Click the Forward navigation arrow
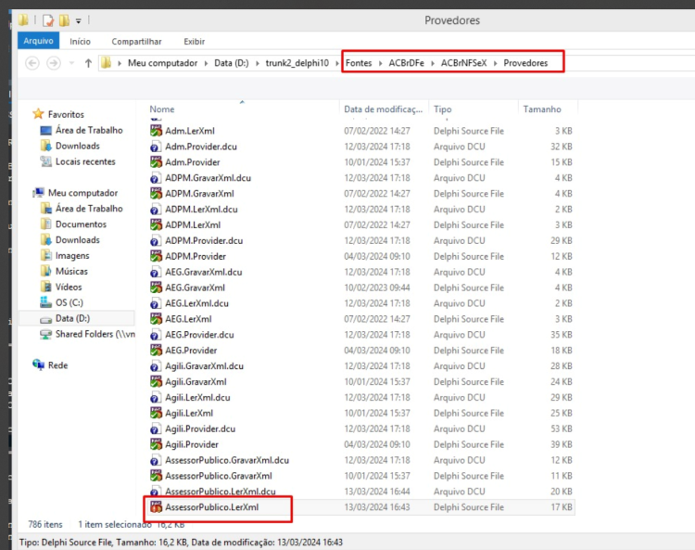Viewport: 695px width, 550px height. tap(54, 63)
